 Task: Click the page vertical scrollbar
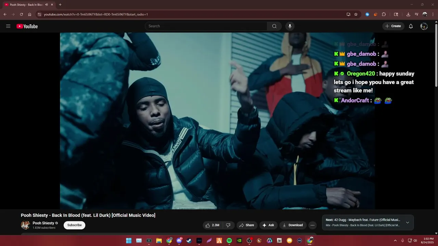(436, 55)
